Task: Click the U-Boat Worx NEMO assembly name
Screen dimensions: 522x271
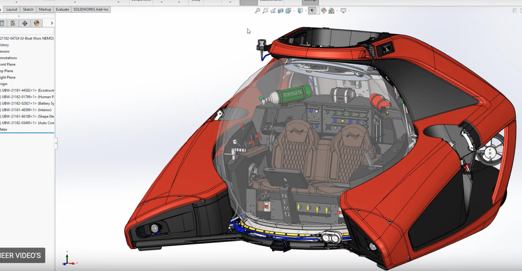Action: coord(27,38)
